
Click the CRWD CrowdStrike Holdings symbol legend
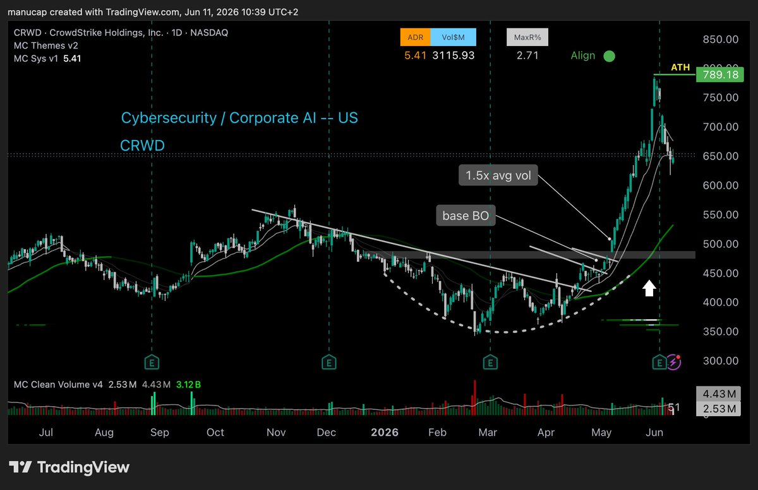(121, 32)
